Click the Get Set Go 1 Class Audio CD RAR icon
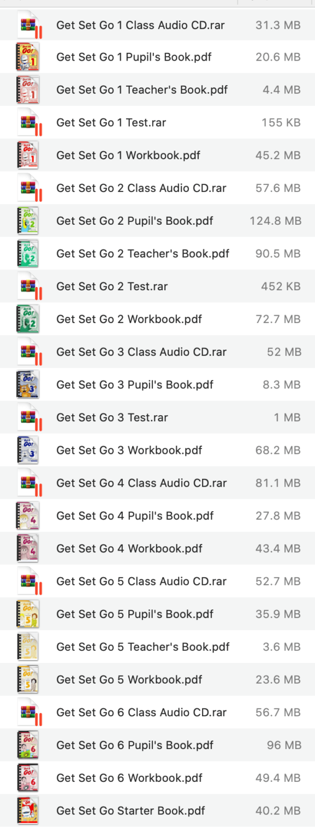 pyautogui.click(x=28, y=25)
